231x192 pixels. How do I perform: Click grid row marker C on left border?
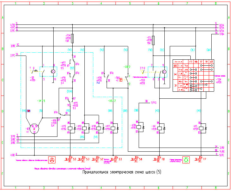tap(2, 80)
